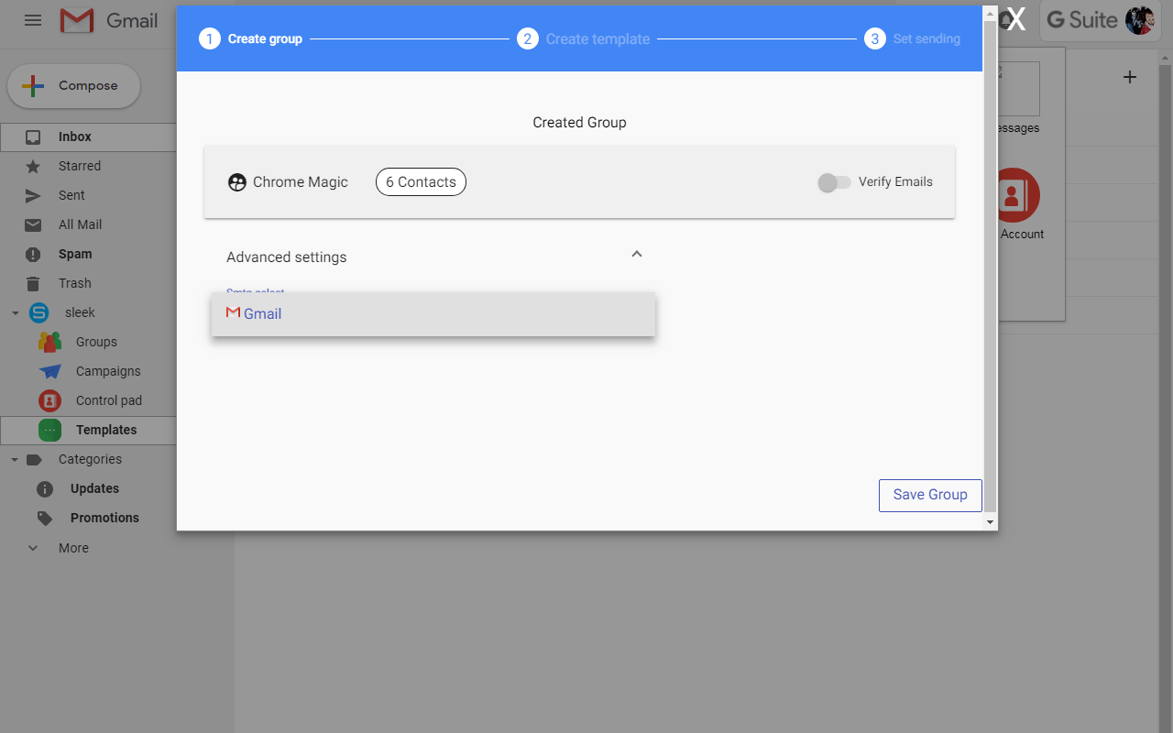Image resolution: width=1173 pixels, height=733 pixels.
Task: Click the Chrome Magic group icon
Action: pyautogui.click(x=237, y=182)
